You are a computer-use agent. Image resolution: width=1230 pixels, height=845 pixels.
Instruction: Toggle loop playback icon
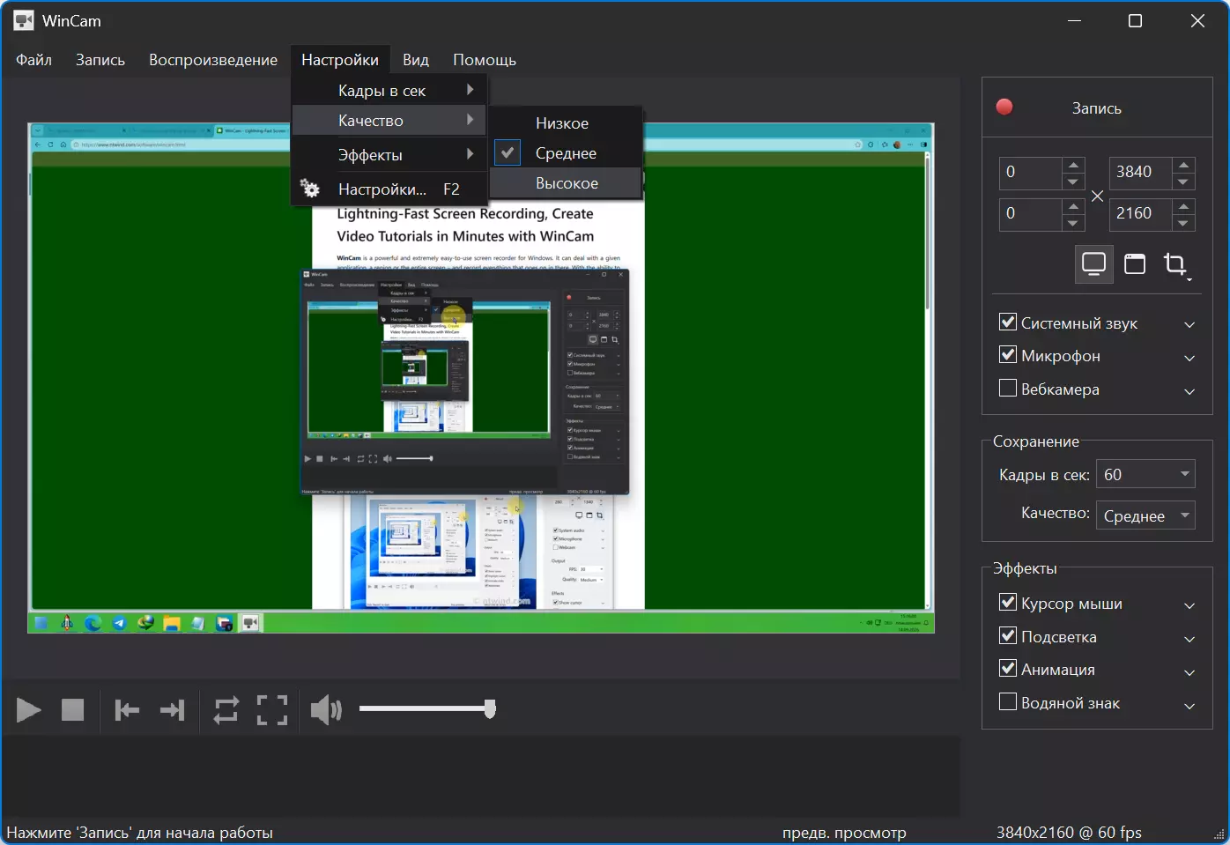(226, 709)
